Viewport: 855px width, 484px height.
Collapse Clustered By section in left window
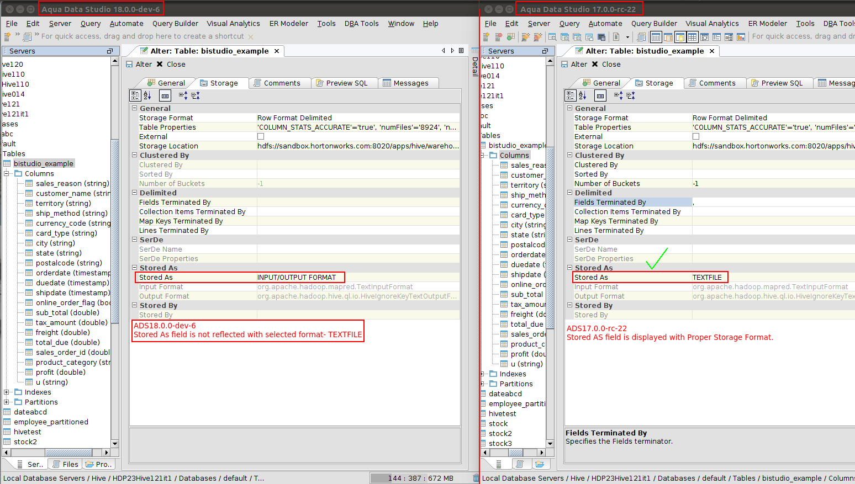pyautogui.click(x=134, y=155)
